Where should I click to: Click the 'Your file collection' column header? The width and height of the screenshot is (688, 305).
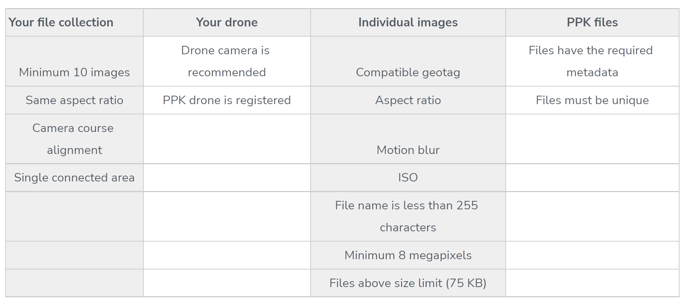coord(61,22)
